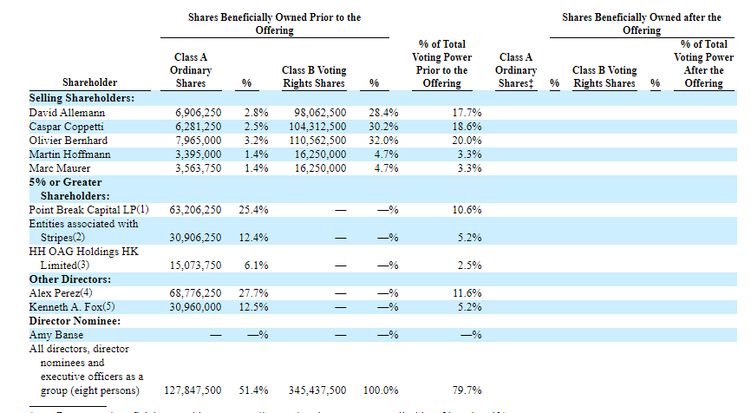
Task: Click the Selling Shareholders section heading
Action: point(82,98)
